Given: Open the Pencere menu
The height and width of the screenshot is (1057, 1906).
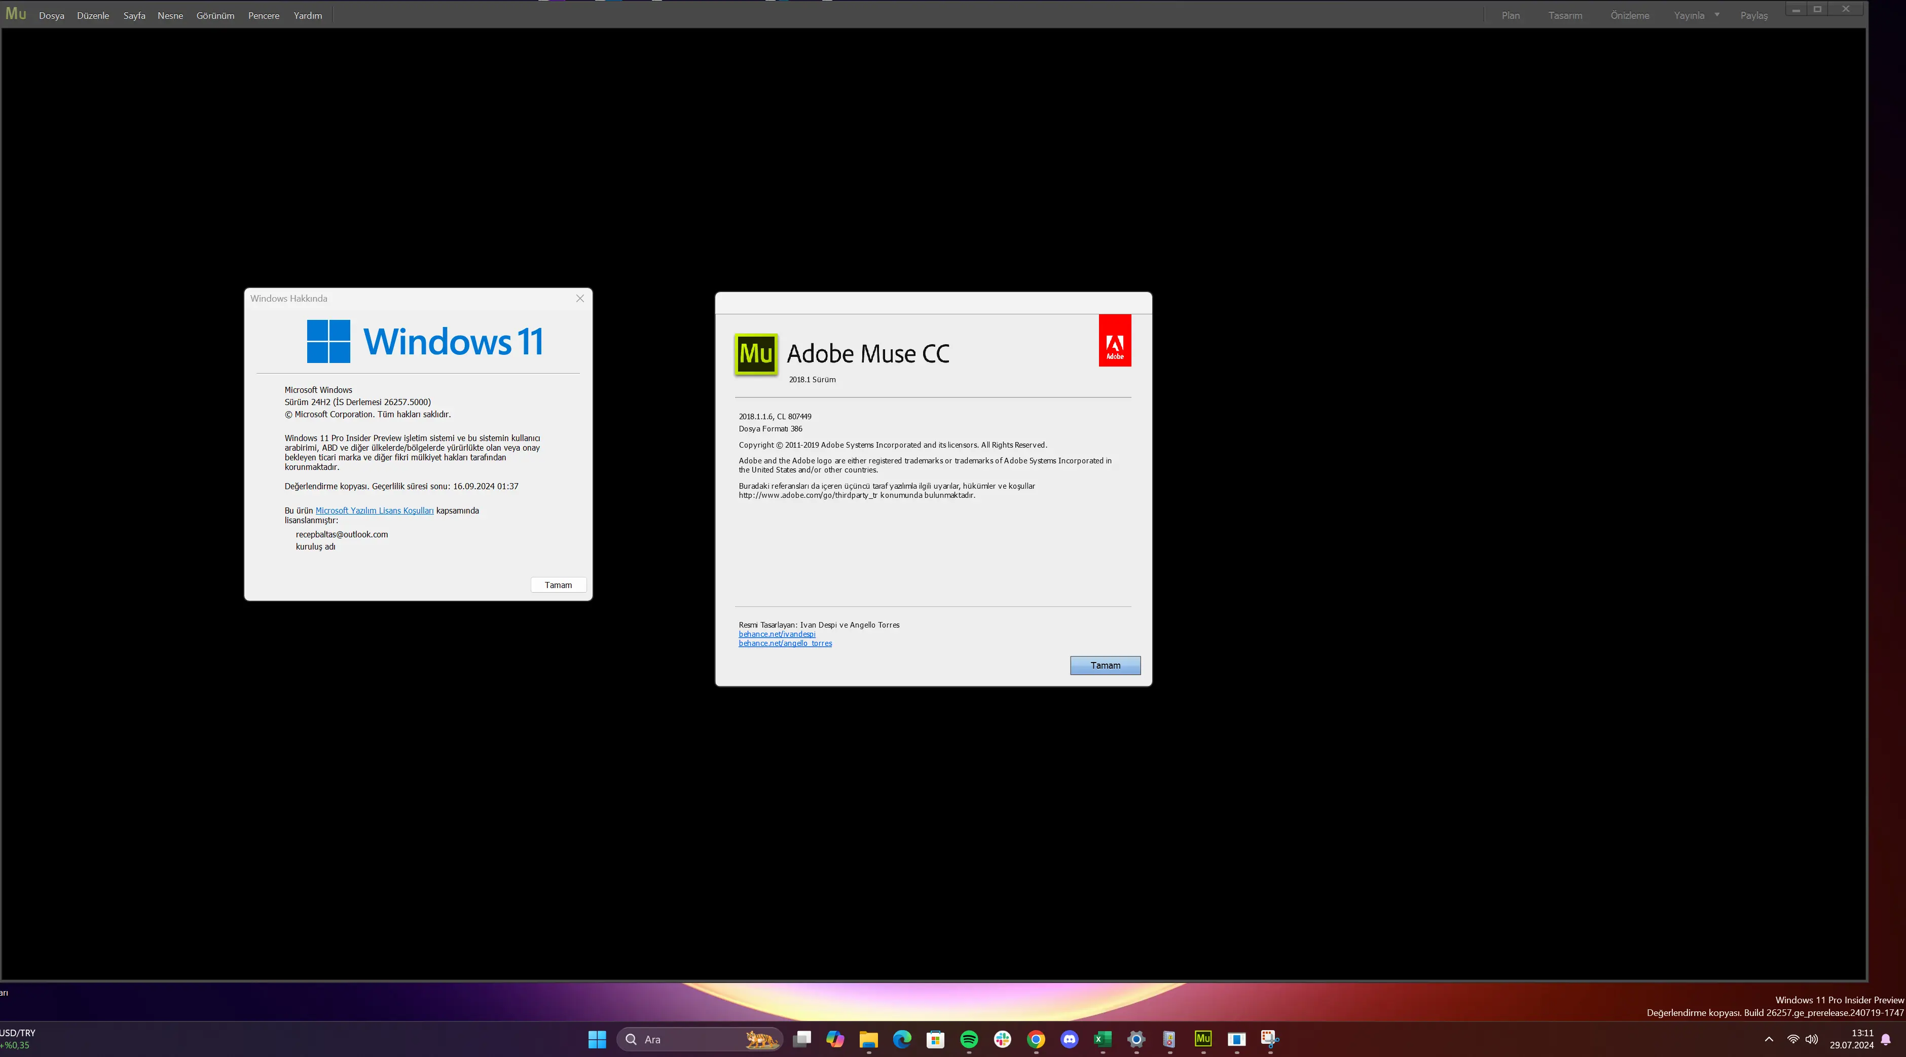Looking at the screenshot, I should click(264, 16).
